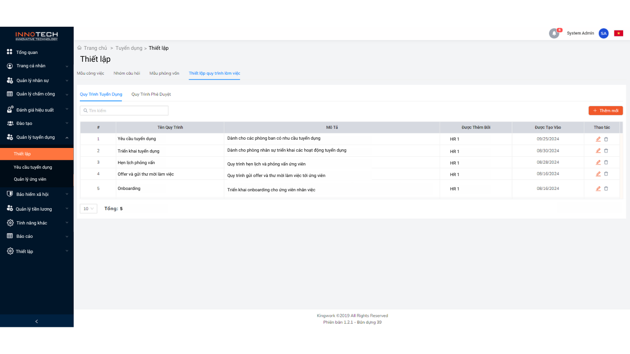Click the 08/28/2024 date cell

548,162
